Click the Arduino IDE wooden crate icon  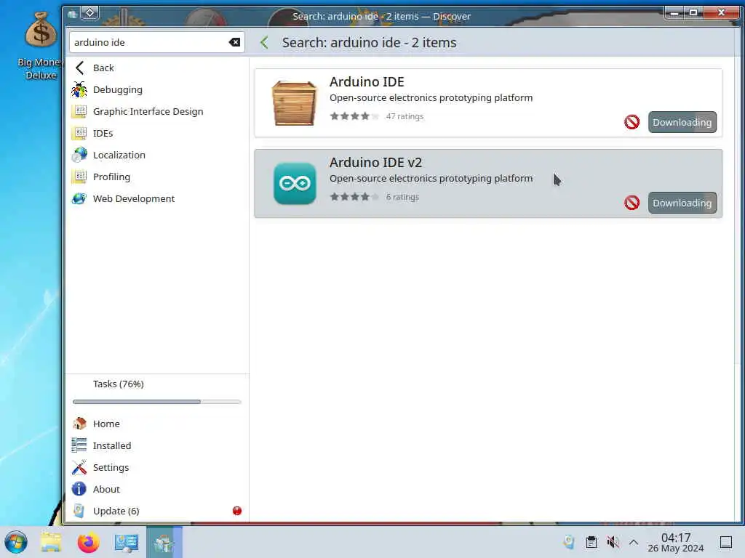point(294,103)
